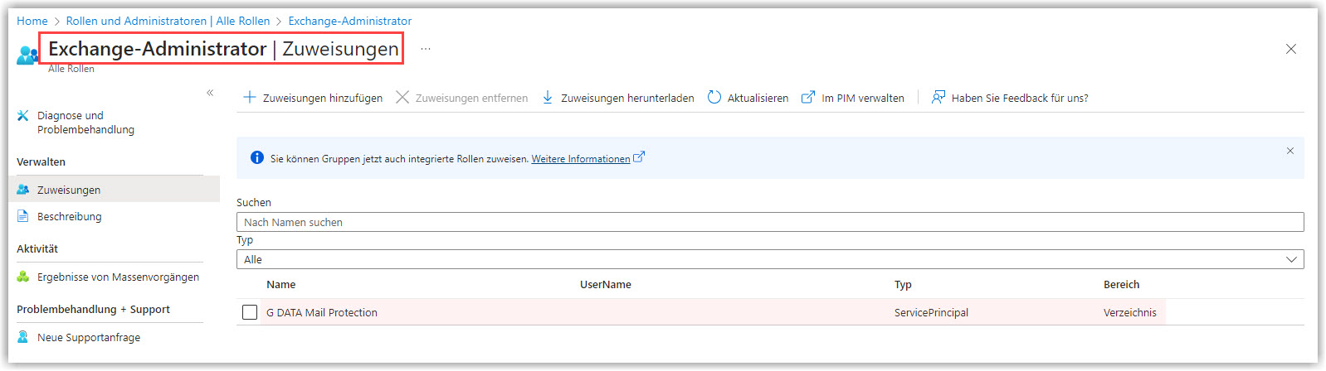Click the Beschreibung document icon
Viewport: 1326px width, 371px height.
coord(23,216)
